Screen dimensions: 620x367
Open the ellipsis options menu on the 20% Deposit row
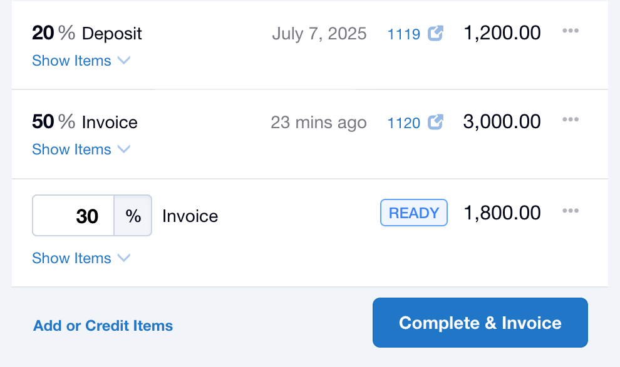(x=571, y=31)
